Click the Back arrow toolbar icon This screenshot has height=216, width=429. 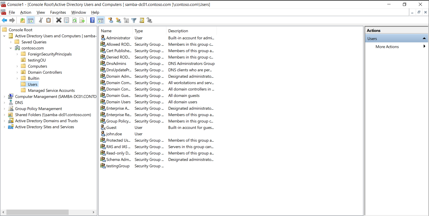click(x=4, y=20)
